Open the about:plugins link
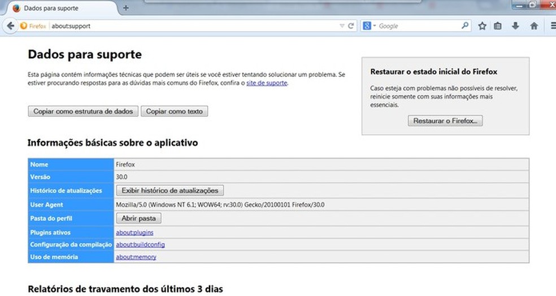The image size is (556, 296). pos(134,233)
